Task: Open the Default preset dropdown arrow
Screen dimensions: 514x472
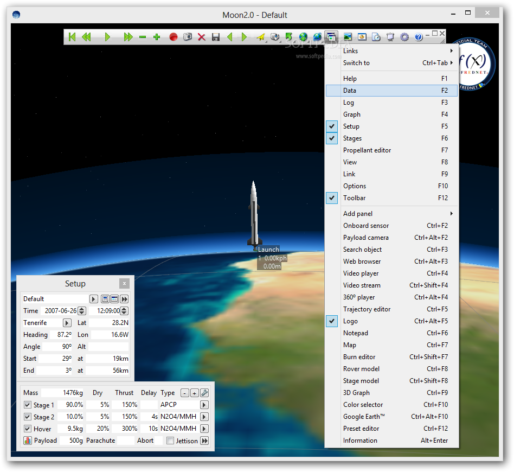Action: (x=93, y=299)
